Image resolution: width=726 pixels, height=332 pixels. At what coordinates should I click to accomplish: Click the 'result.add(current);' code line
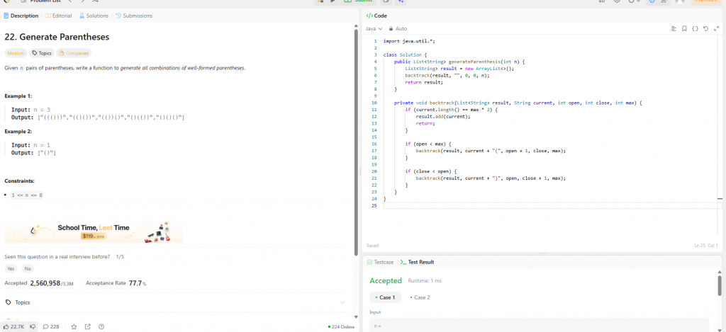tap(443, 117)
